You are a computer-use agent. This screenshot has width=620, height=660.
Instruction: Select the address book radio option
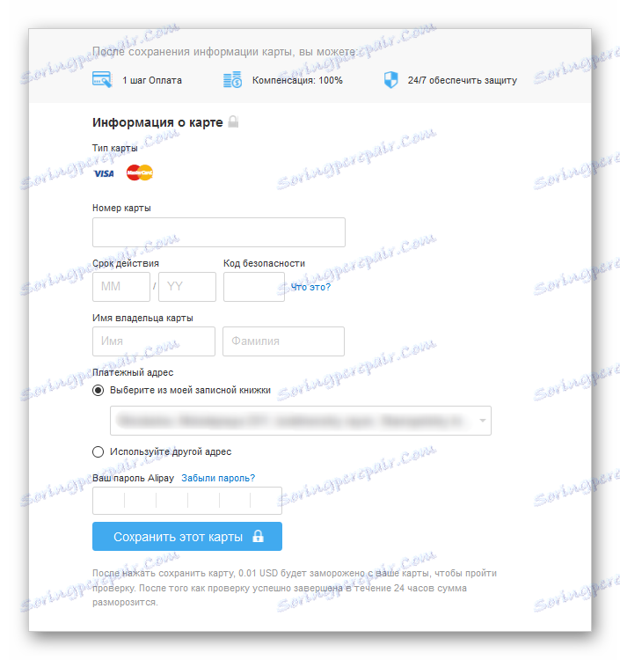coord(98,390)
